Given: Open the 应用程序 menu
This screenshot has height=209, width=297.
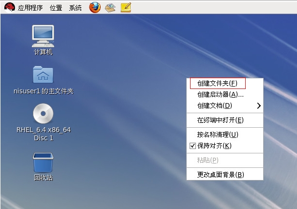Looking at the screenshot, I should point(30,8).
